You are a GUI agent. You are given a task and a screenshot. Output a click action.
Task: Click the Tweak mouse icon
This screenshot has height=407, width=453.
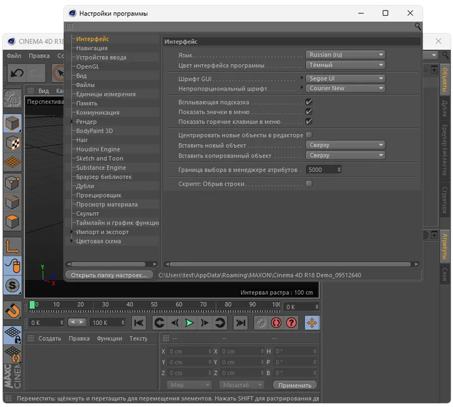pos(12,266)
